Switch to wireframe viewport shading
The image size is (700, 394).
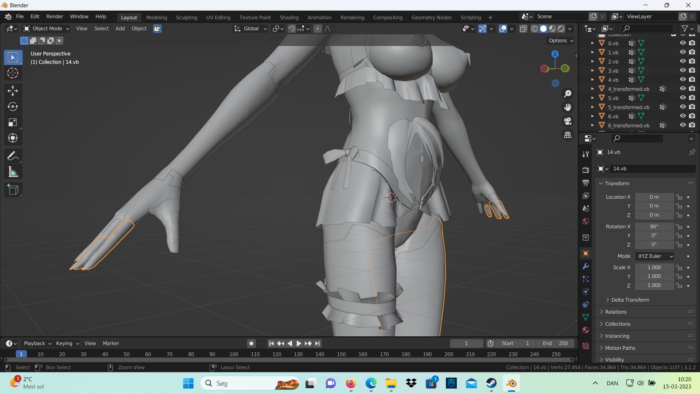pyautogui.click(x=534, y=29)
